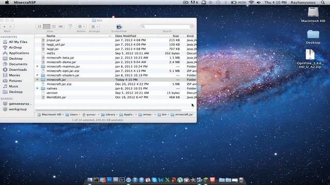Viewport: 330px width, 185px height.
Task: Open Lightroom from the Dock
Action: pos(122,180)
